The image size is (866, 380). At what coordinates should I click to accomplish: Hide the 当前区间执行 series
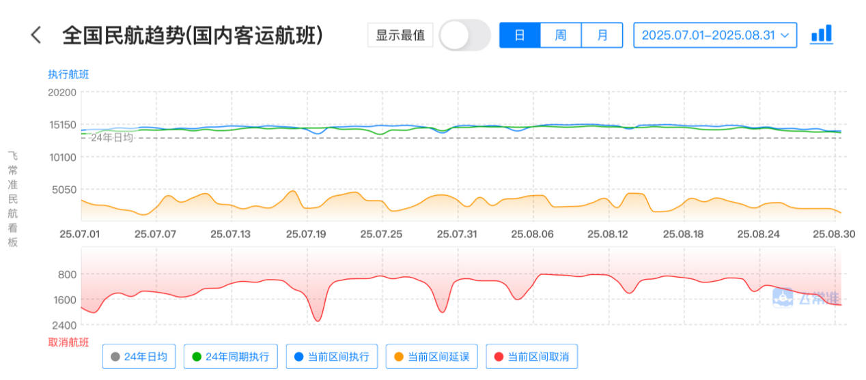tap(331, 356)
